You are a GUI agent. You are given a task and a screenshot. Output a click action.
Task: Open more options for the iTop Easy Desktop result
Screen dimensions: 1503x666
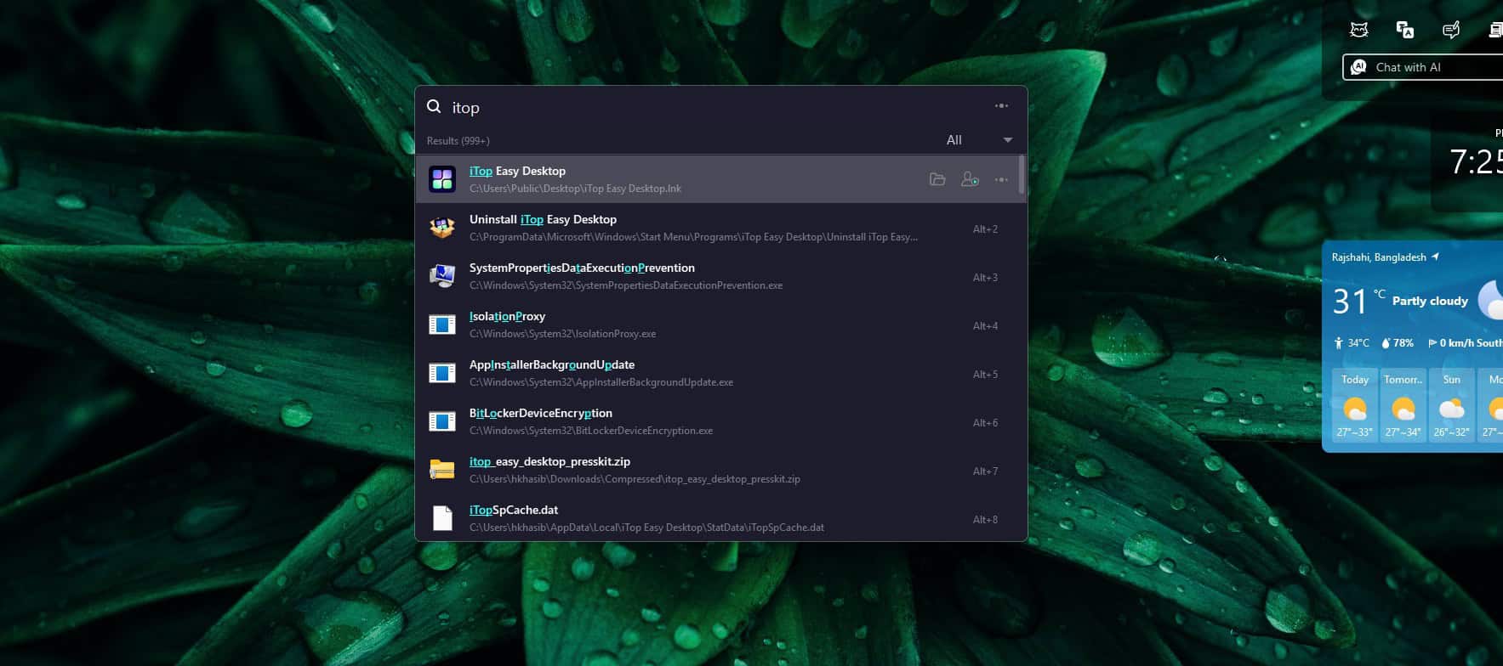(1001, 179)
